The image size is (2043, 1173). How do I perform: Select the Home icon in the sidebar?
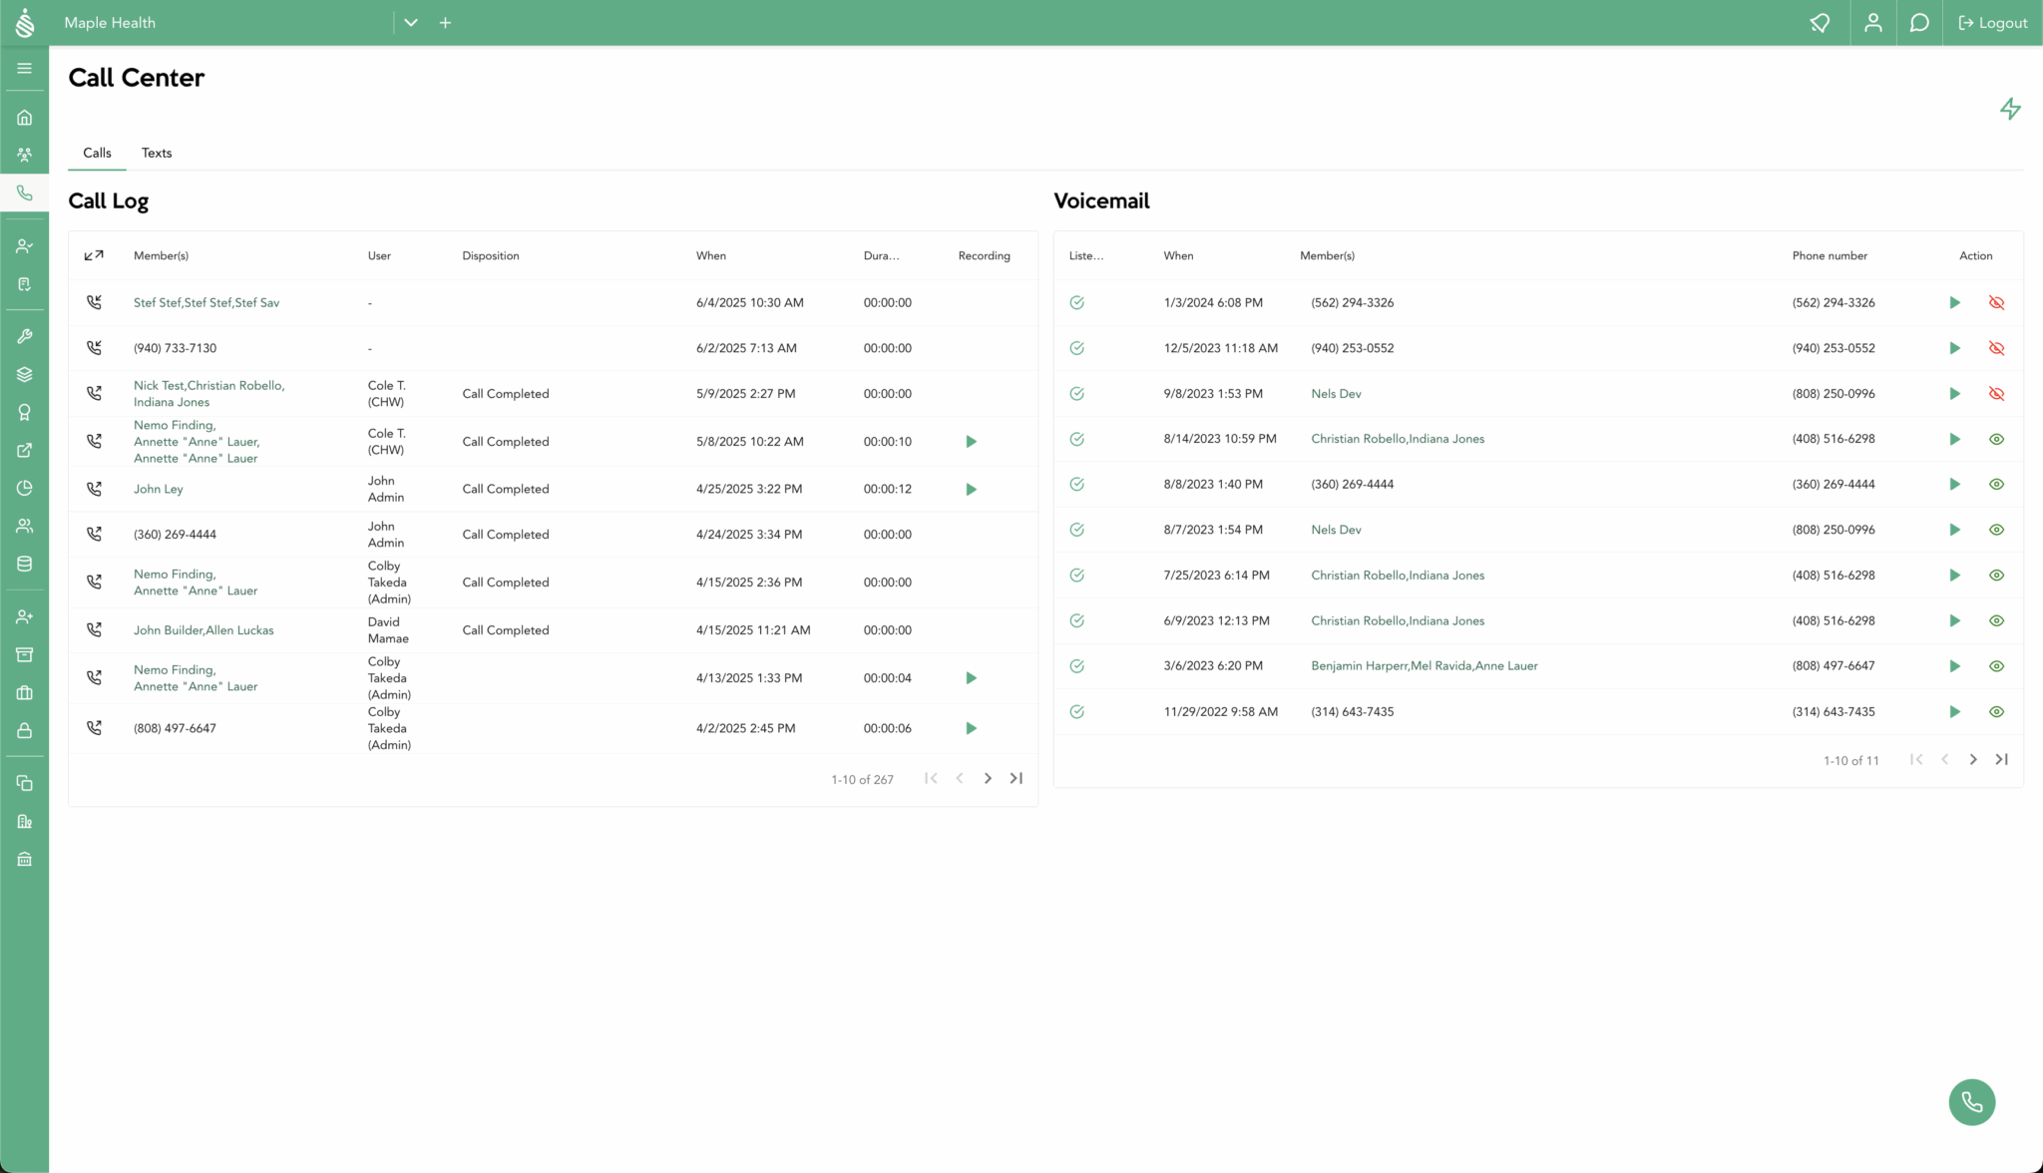pyautogui.click(x=24, y=116)
